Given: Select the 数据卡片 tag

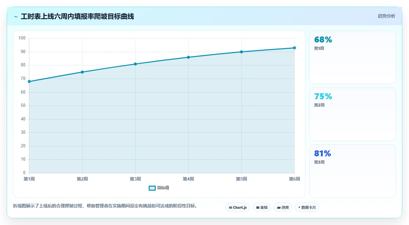Looking at the screenshot, I should [307, 207].
